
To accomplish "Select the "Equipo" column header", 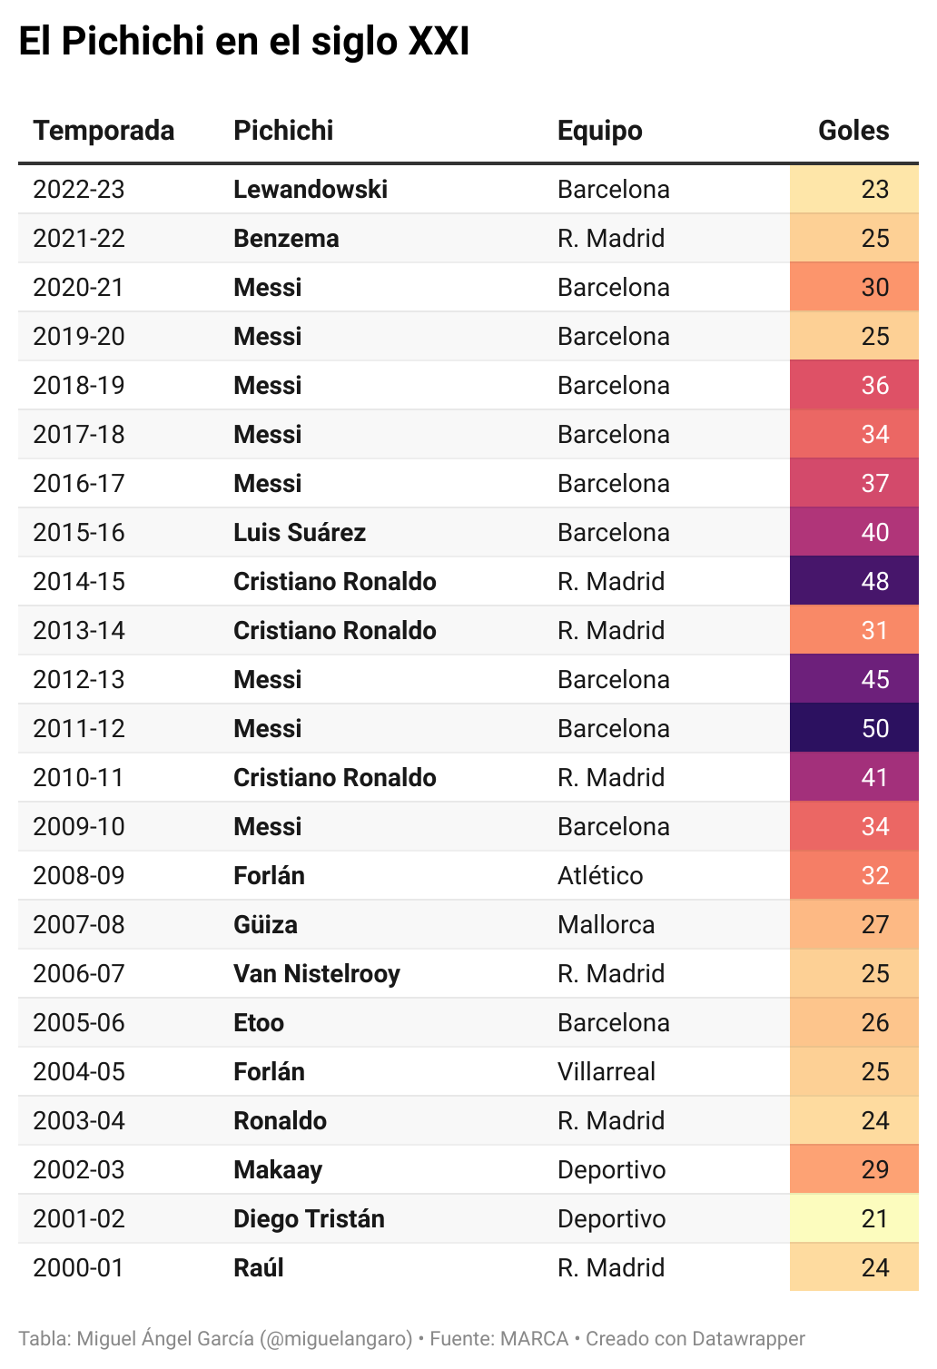I will click(599, 131).
